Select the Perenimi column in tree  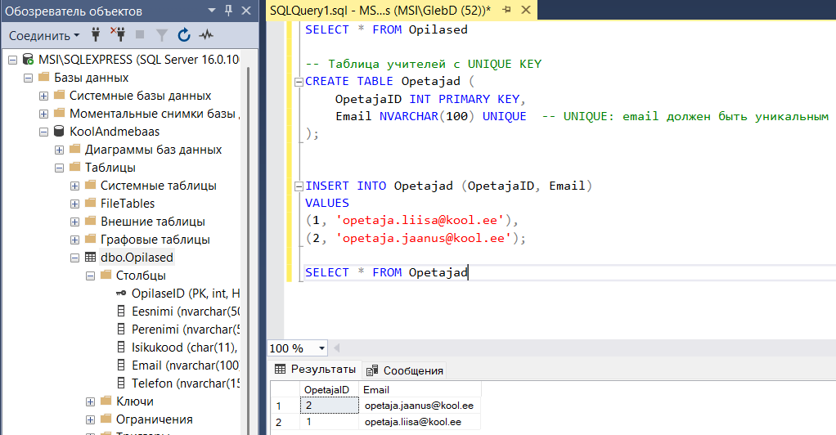(x=186, y=330)
